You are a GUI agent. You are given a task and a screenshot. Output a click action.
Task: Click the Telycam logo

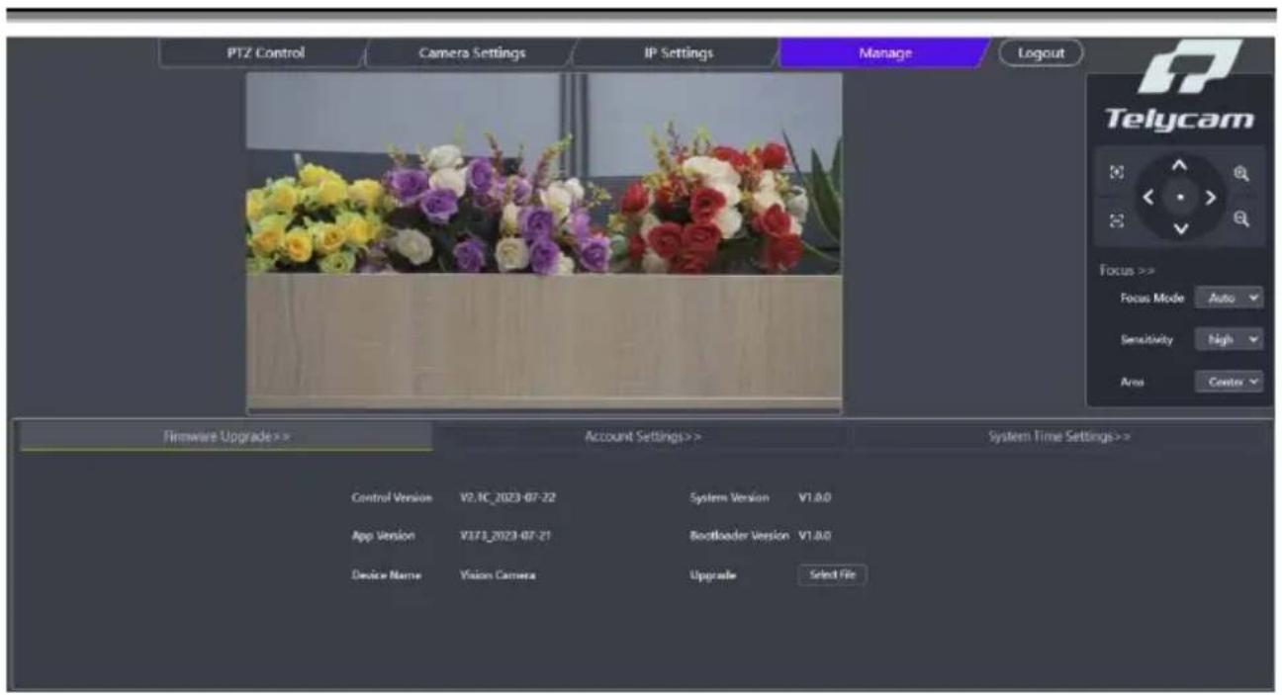[1179, 87]
